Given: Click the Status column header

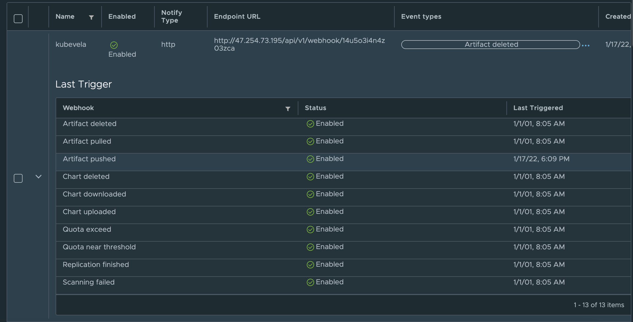Looking at the screenshot, I should [315, 108].
